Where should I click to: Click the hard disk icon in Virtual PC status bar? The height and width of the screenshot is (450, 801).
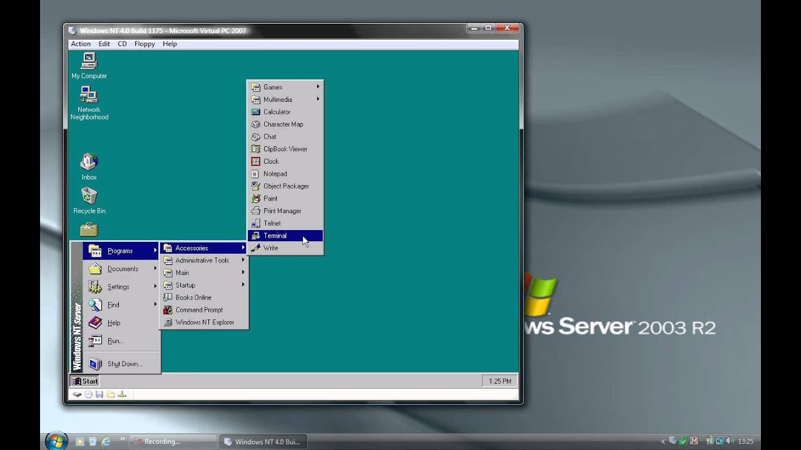77,394
